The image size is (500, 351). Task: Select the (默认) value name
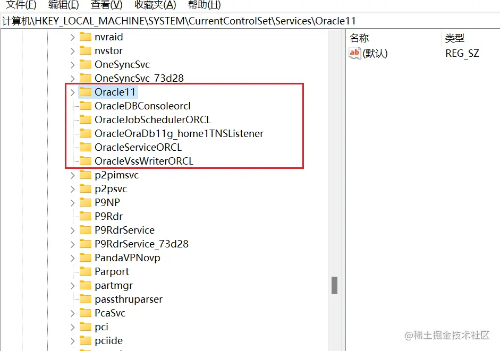375,53
